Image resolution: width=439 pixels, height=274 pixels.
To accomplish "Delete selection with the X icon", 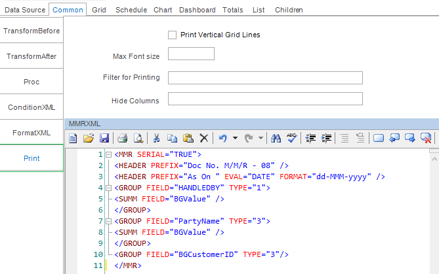I will pyautogui.click(x=204, y=138).
